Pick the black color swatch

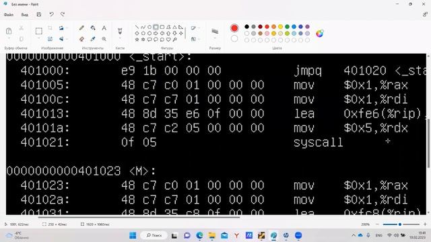coord(246,27)
